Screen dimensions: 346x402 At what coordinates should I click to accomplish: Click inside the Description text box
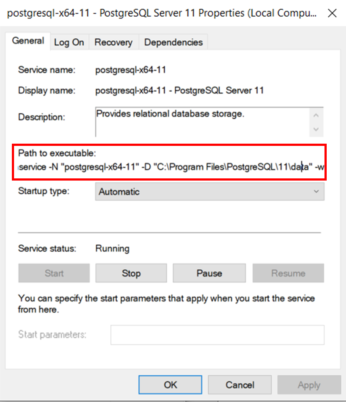pyautogui.click(x=202, y=122)
